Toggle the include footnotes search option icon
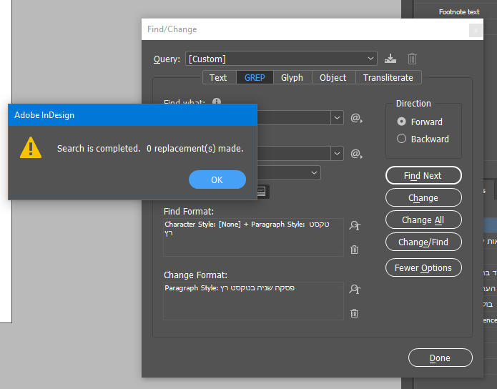 (262, 191)
